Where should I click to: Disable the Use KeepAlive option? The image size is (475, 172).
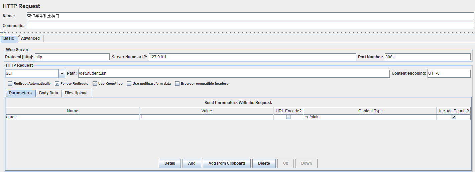[95, 84]
